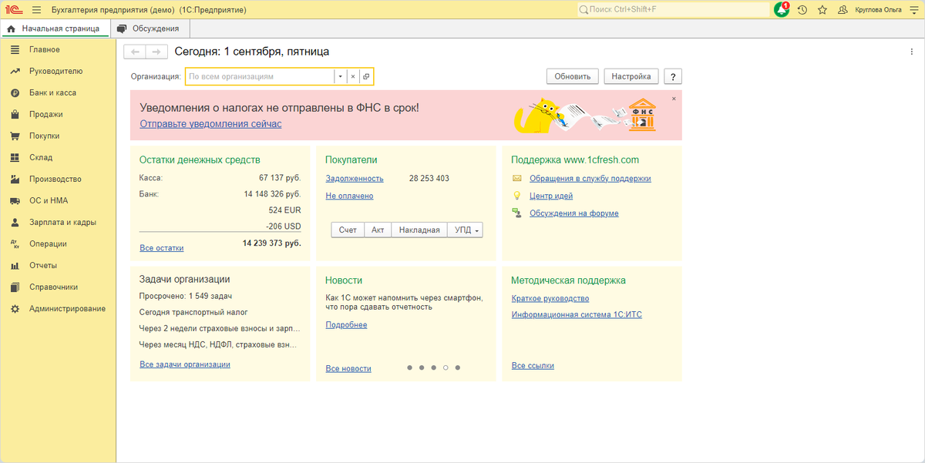Image resolution: width=925 pixels, height=463 pixels.
Task: Open the Зарплата и кадры section
Action: [62, 222]
